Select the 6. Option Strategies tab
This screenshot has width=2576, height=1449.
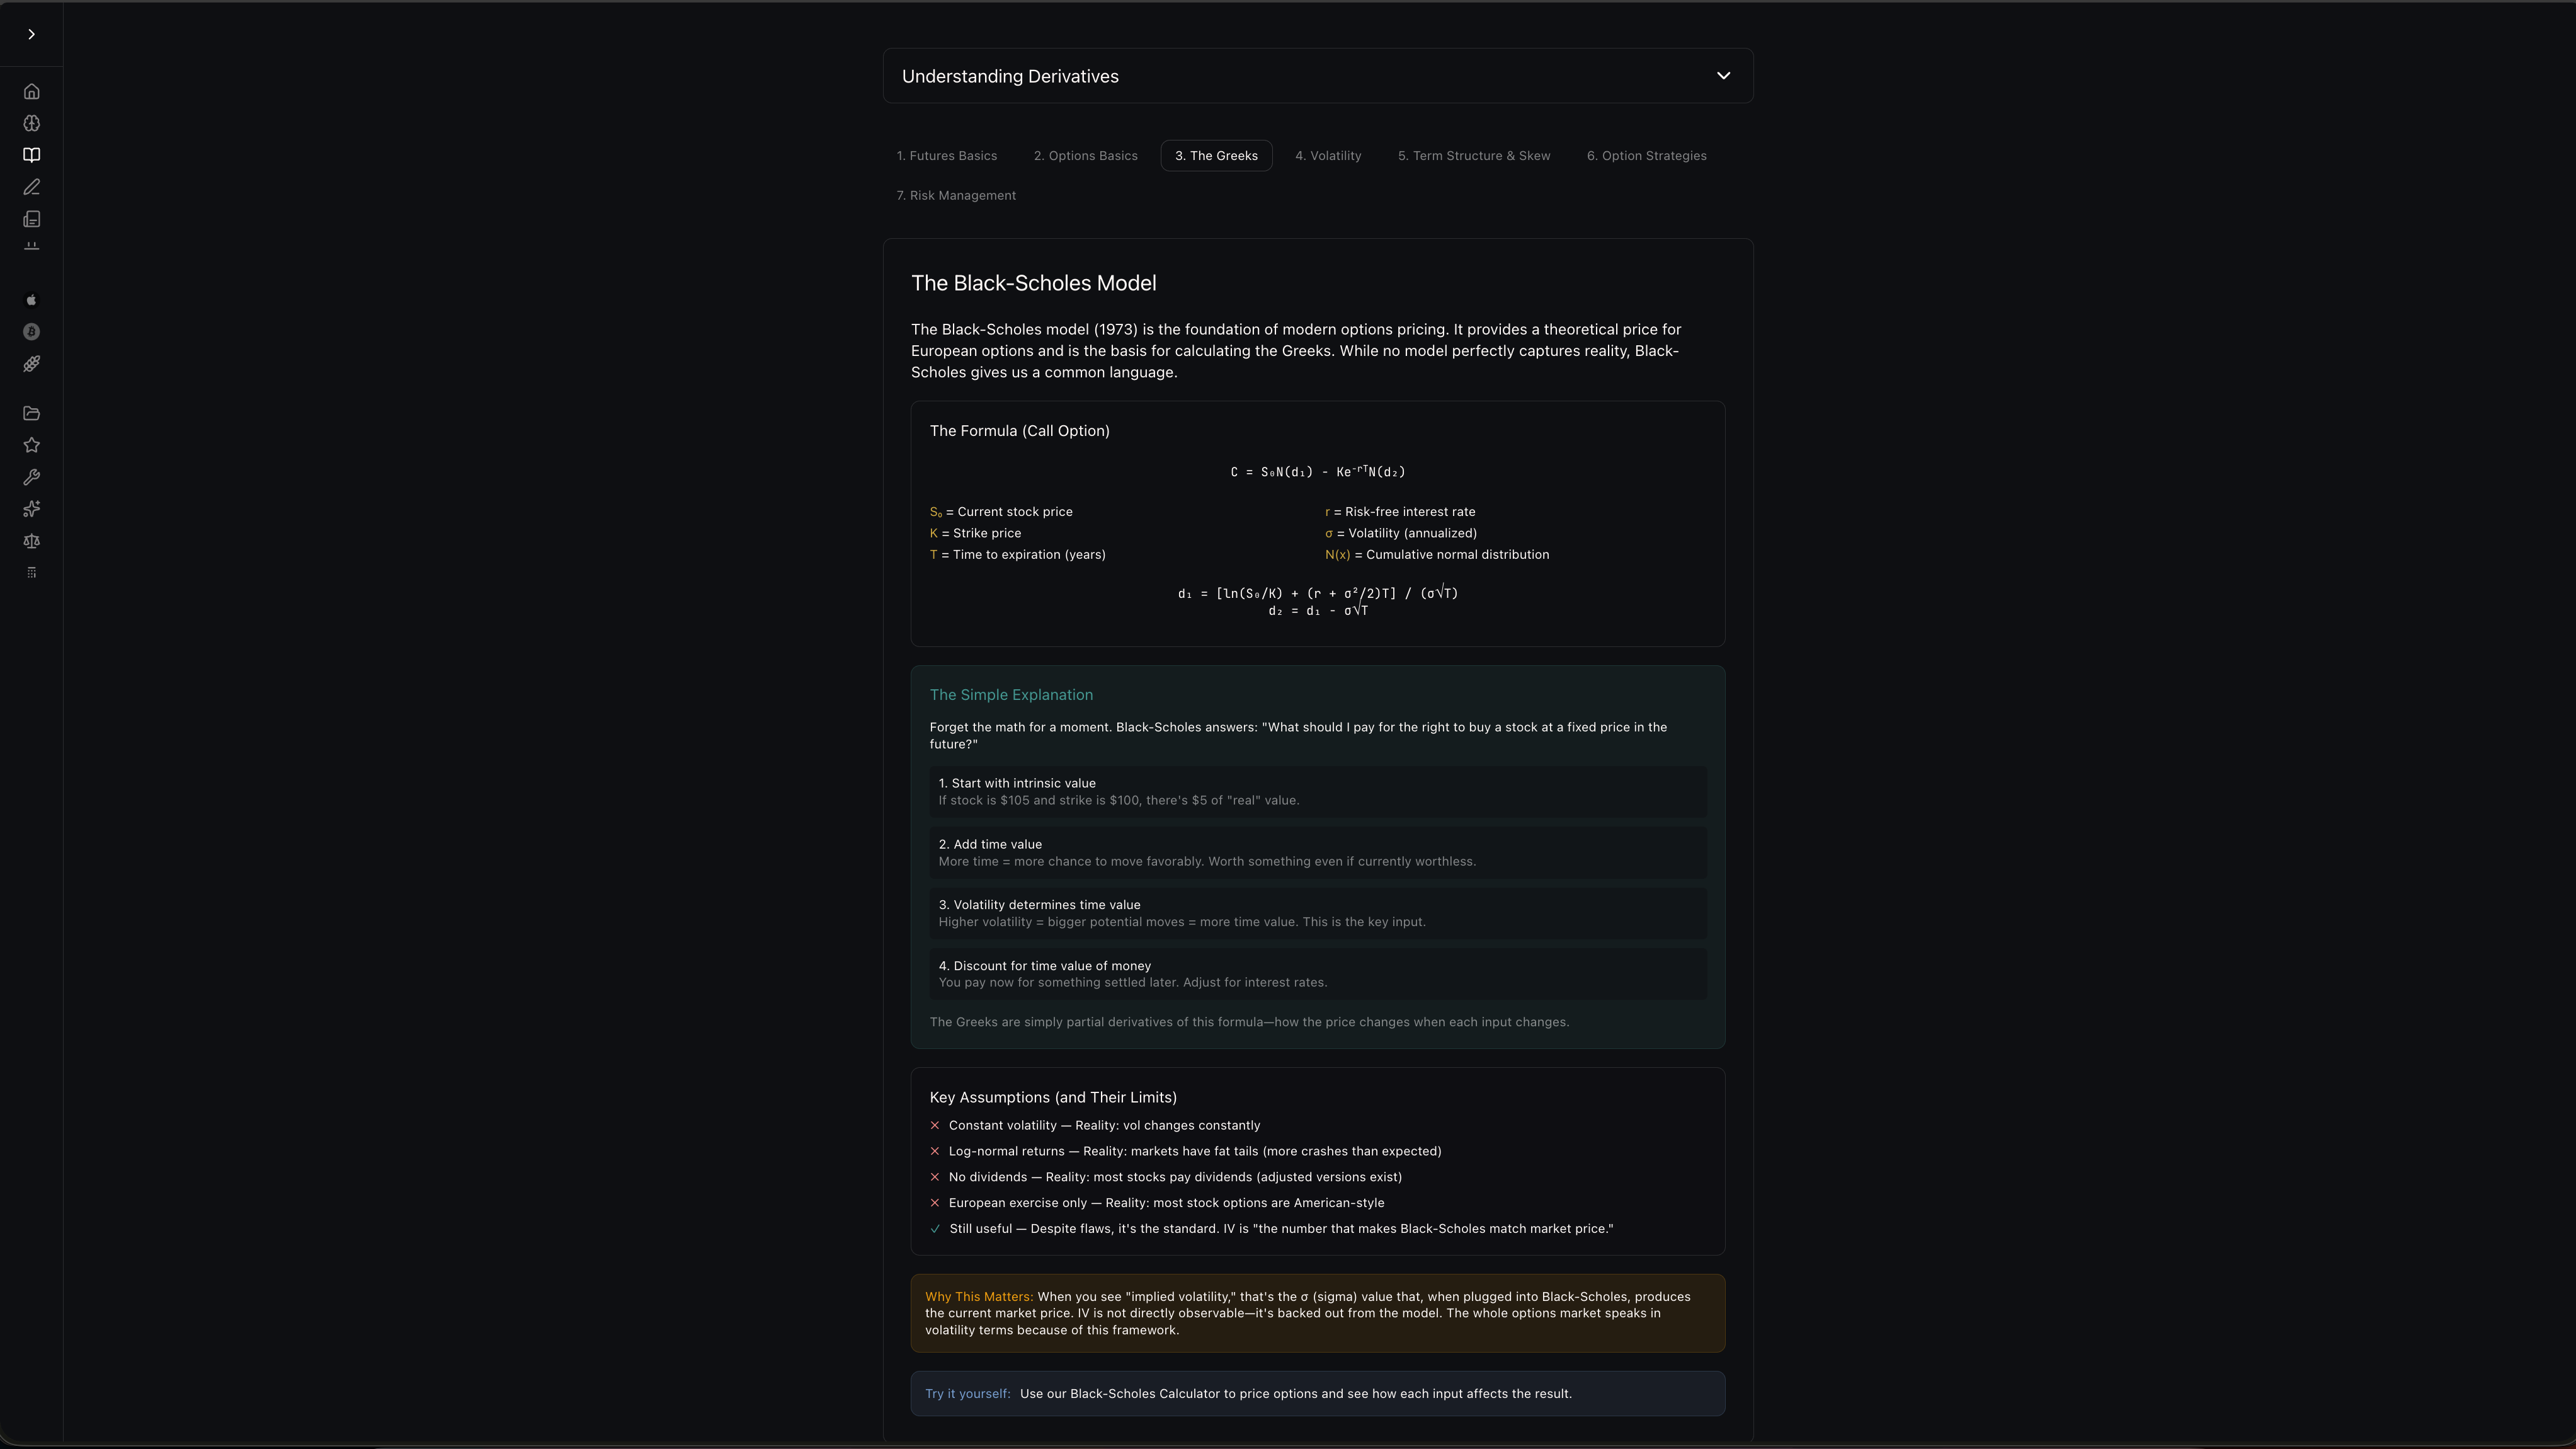(x=1645, y=156)
